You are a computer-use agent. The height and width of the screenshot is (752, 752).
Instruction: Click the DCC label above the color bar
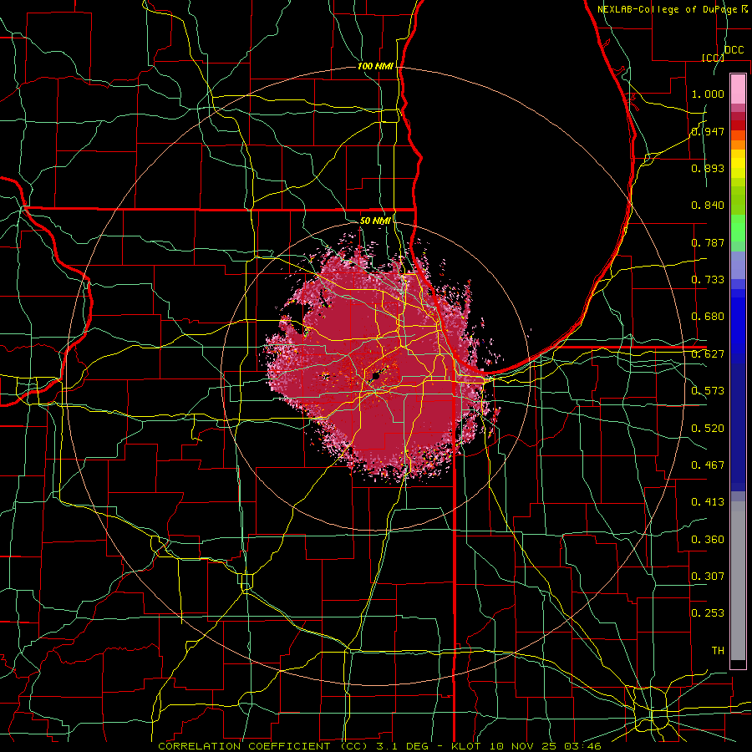734,50
